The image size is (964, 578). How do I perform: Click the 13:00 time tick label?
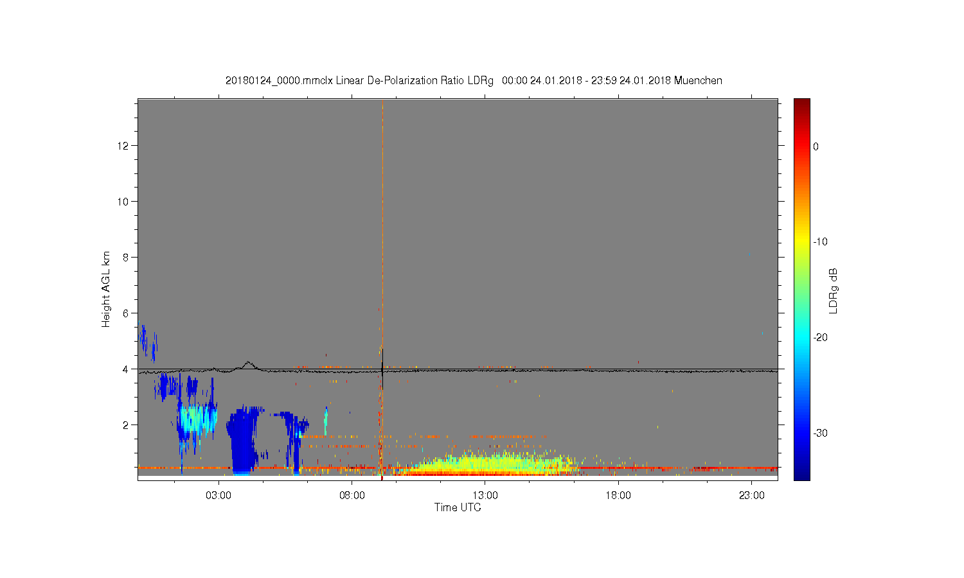(485, 496)
